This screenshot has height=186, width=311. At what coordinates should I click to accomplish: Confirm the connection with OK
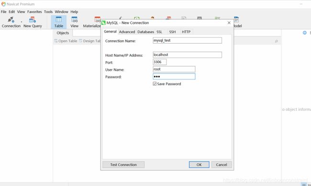199,164
